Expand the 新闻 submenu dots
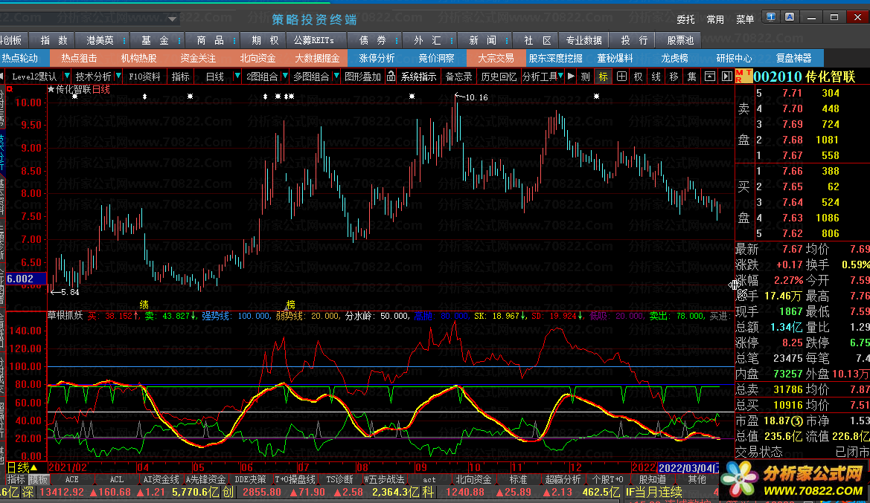This screenshot has height=503, width=870. pyautogui.click(x=507, y=40)
